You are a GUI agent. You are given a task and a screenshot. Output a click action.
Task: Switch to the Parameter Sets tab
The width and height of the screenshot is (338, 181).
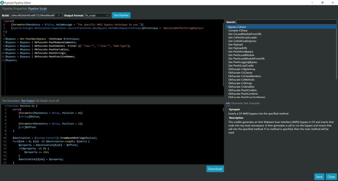240,103
